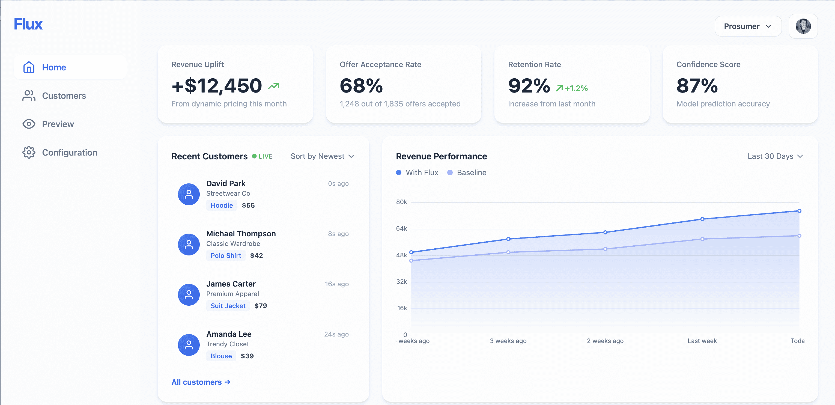The height and width of the screenshot is (405, 835).
Task: Select the Home house icon in the sidebar
Action: click(29, 67)
